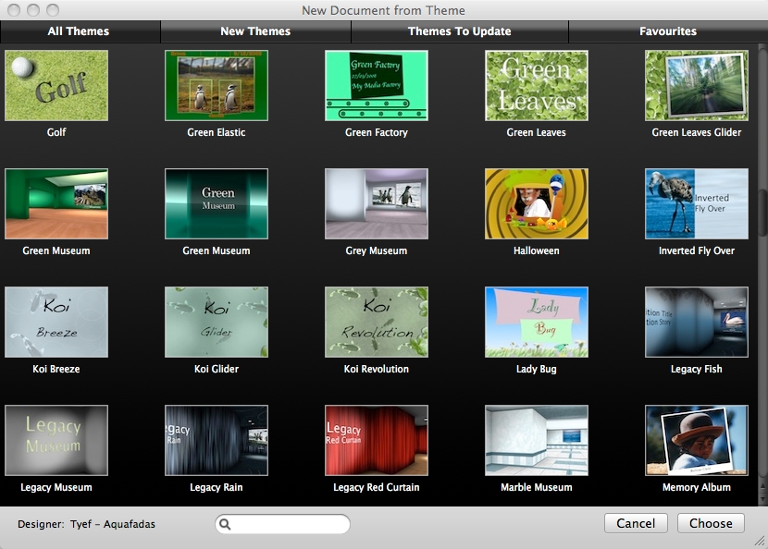This screenshot has height=549, width=768.
Task: Click the magnifying glass search icon
Action: pos(225,524)
